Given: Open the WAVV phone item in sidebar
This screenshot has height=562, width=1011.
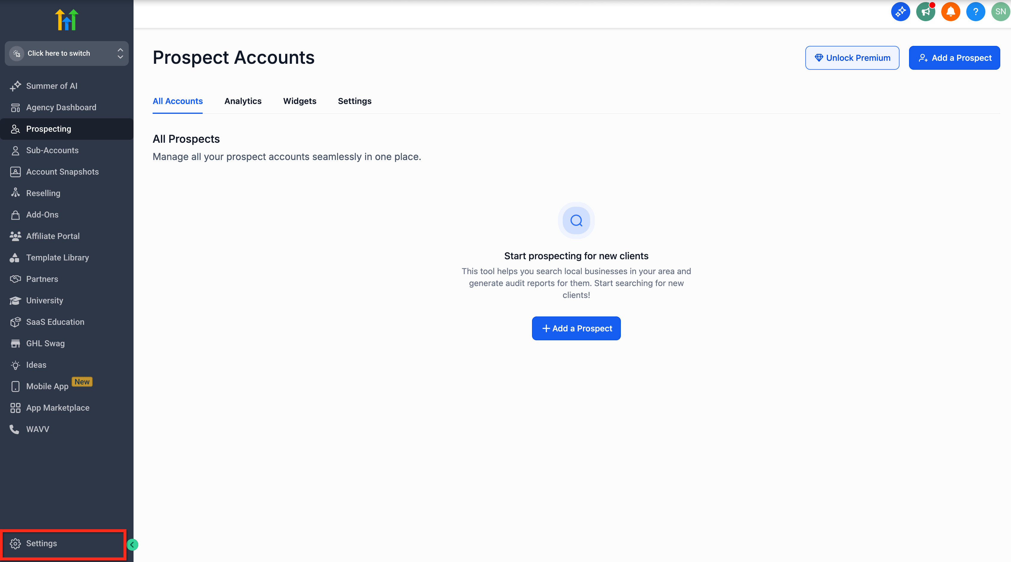Looking at the screenshot, I should click(38, 429).
